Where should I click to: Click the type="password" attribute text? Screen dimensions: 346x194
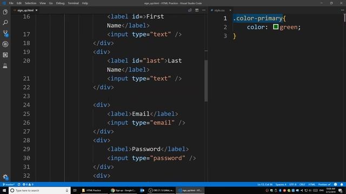[158, 158]
